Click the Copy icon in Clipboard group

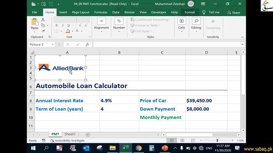(x=43, y=25)
